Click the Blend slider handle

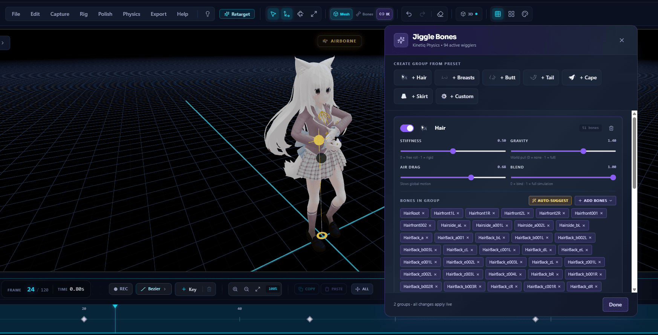[613, 177]
